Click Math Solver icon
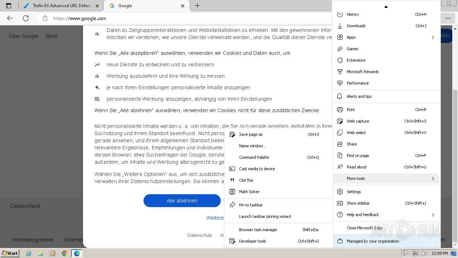458x258 pixels. tap(232, 192)
